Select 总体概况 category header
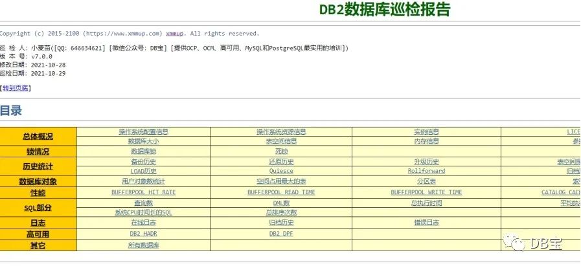This screenshot has height=268, width=581. pyautogui.click(x=38, y=137)
